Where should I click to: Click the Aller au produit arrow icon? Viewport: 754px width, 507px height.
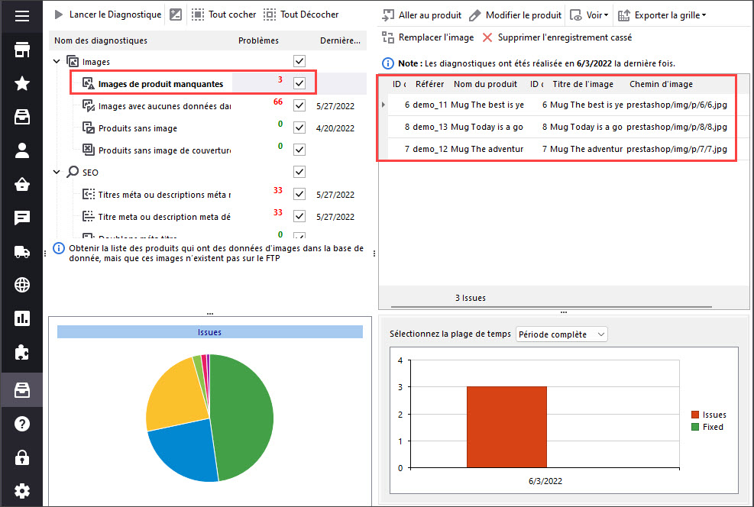point(387,15)
